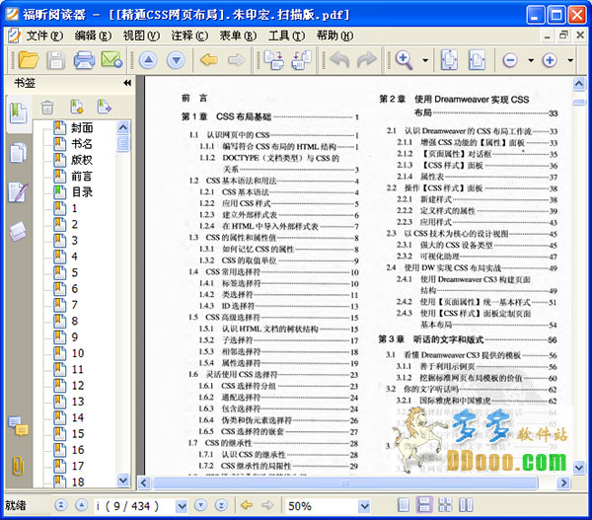592x520 pixels.
Task: Select the 前言 bookmark
Action: point(82,176)
